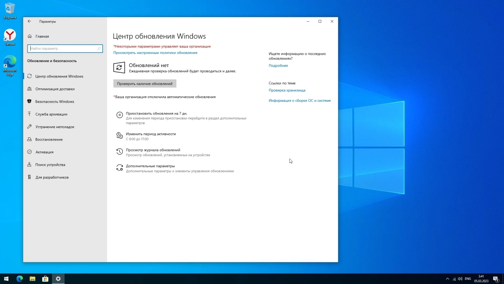This screenshot has height=284, width=504.
Task: Open Дополнительные параметры
Action: tap(150, 166)
